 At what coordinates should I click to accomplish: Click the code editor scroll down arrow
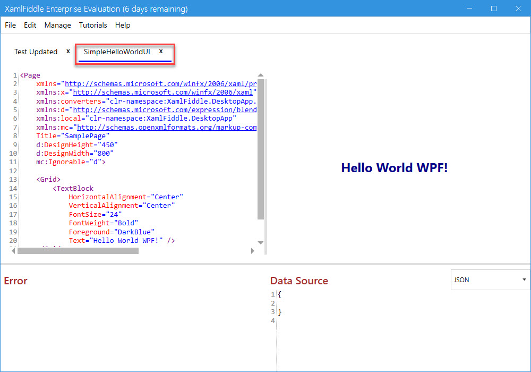[x=260, y=242]
